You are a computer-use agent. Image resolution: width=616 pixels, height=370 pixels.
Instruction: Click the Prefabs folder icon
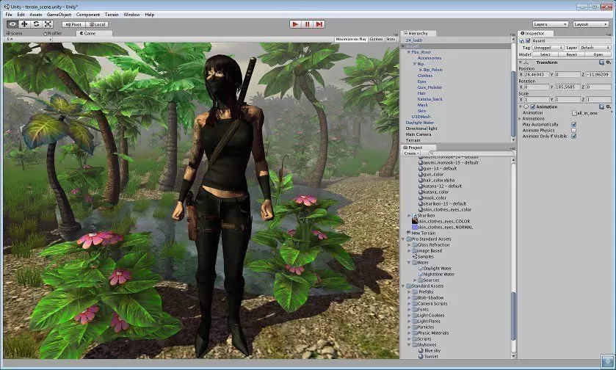(x=415, y=292)
